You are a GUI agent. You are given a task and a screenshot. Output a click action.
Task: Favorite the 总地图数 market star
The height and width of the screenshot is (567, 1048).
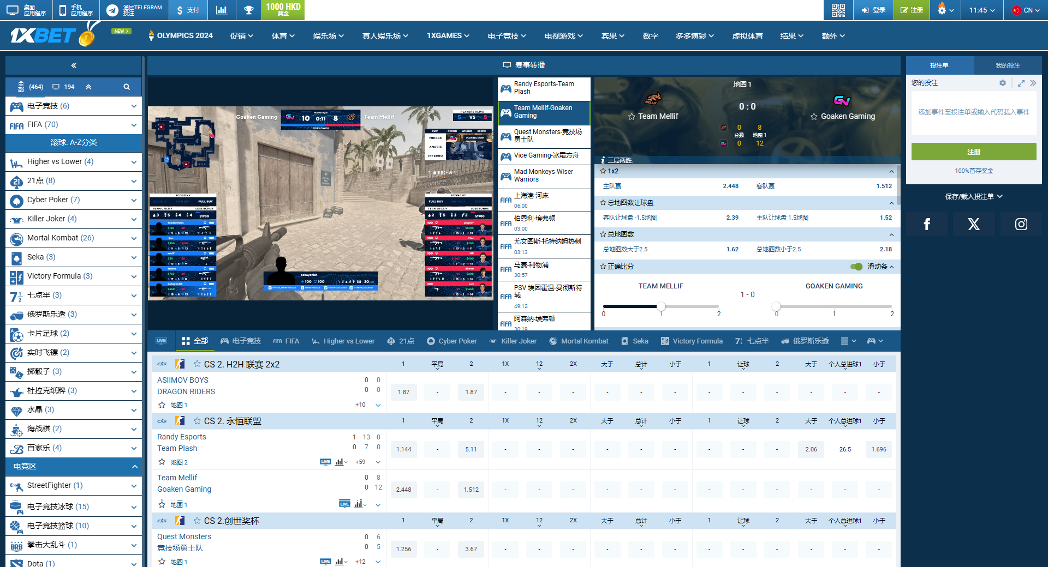pos(603,234)
